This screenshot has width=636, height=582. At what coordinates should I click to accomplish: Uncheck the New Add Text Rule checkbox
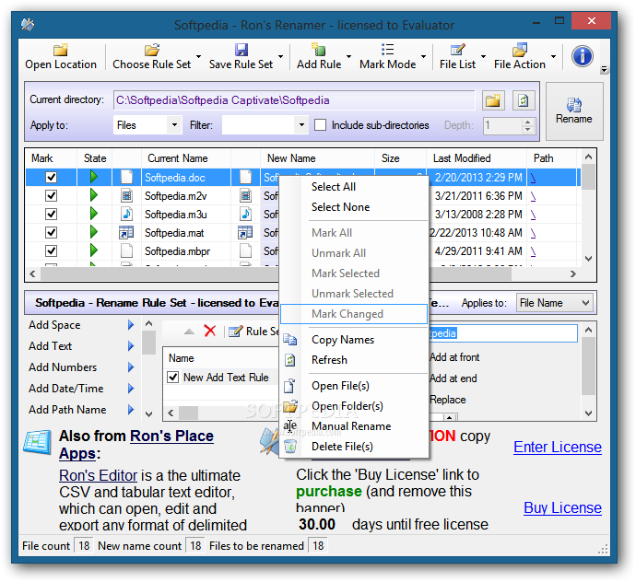coord(173,378)
